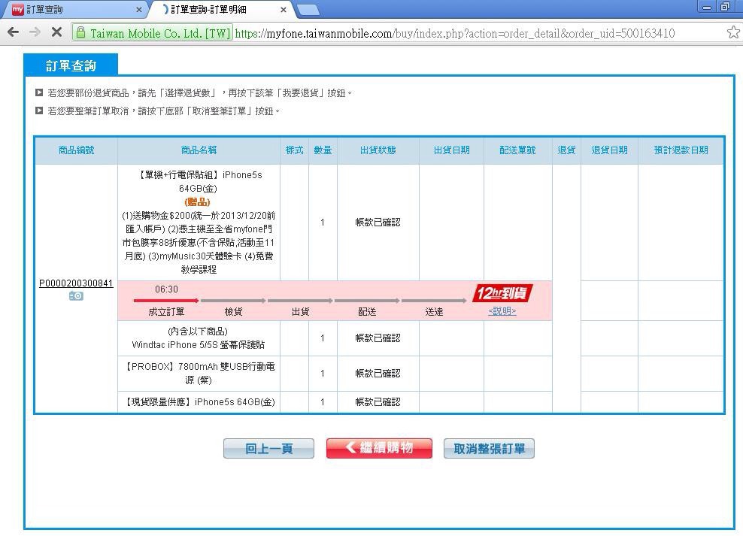The image size is (743, 536).
Task: Click the 出貨 progress step
Action: click(x=300, y=311)
